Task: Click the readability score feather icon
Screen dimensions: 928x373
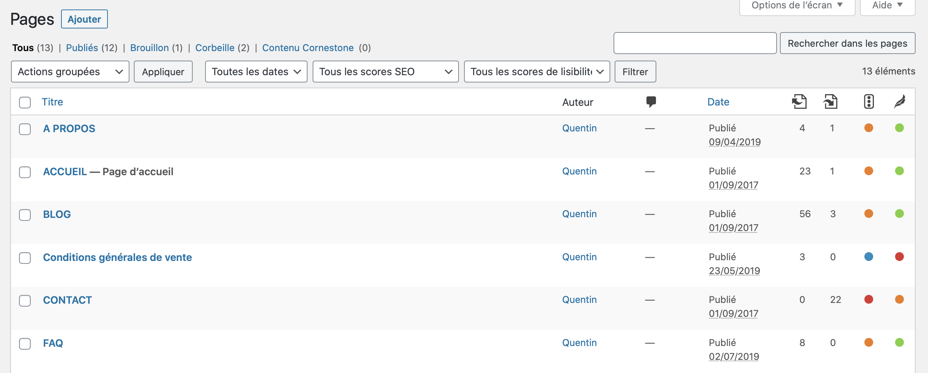Action: [899, 101]
